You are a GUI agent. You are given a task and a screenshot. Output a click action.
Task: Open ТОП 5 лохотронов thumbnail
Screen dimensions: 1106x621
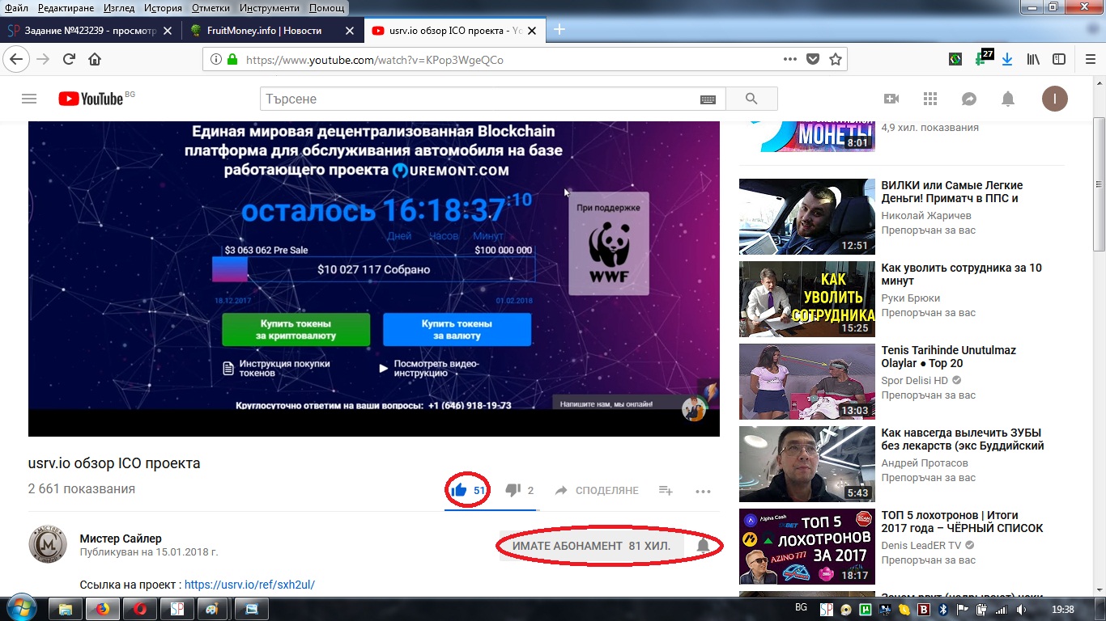(807, 547)
